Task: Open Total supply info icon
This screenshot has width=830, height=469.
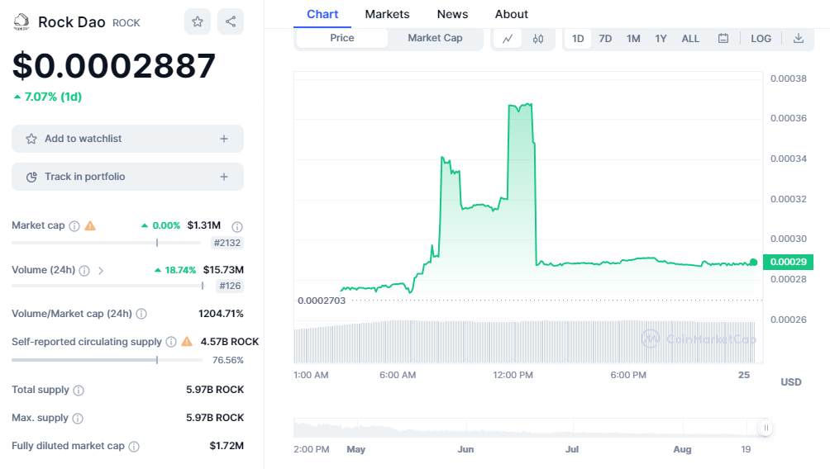Action: tap(79, 391)
